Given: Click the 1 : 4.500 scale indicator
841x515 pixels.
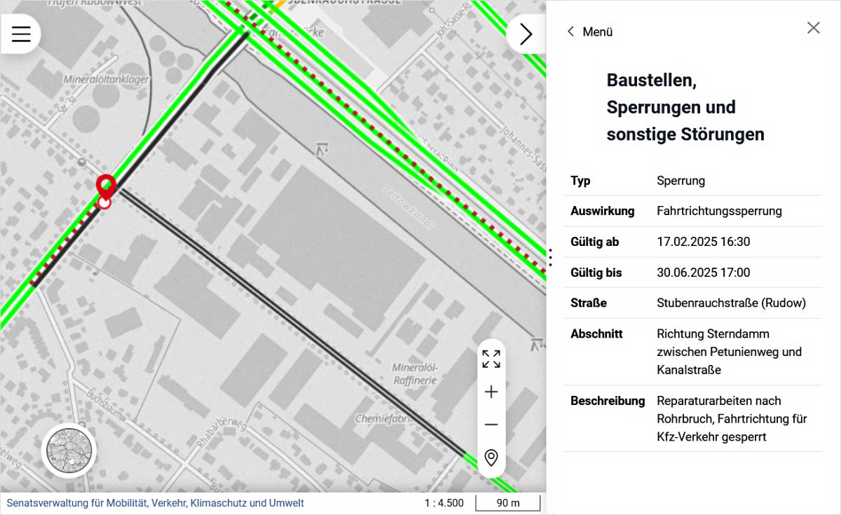Looking at the screenshot, I should pos(444,503).
